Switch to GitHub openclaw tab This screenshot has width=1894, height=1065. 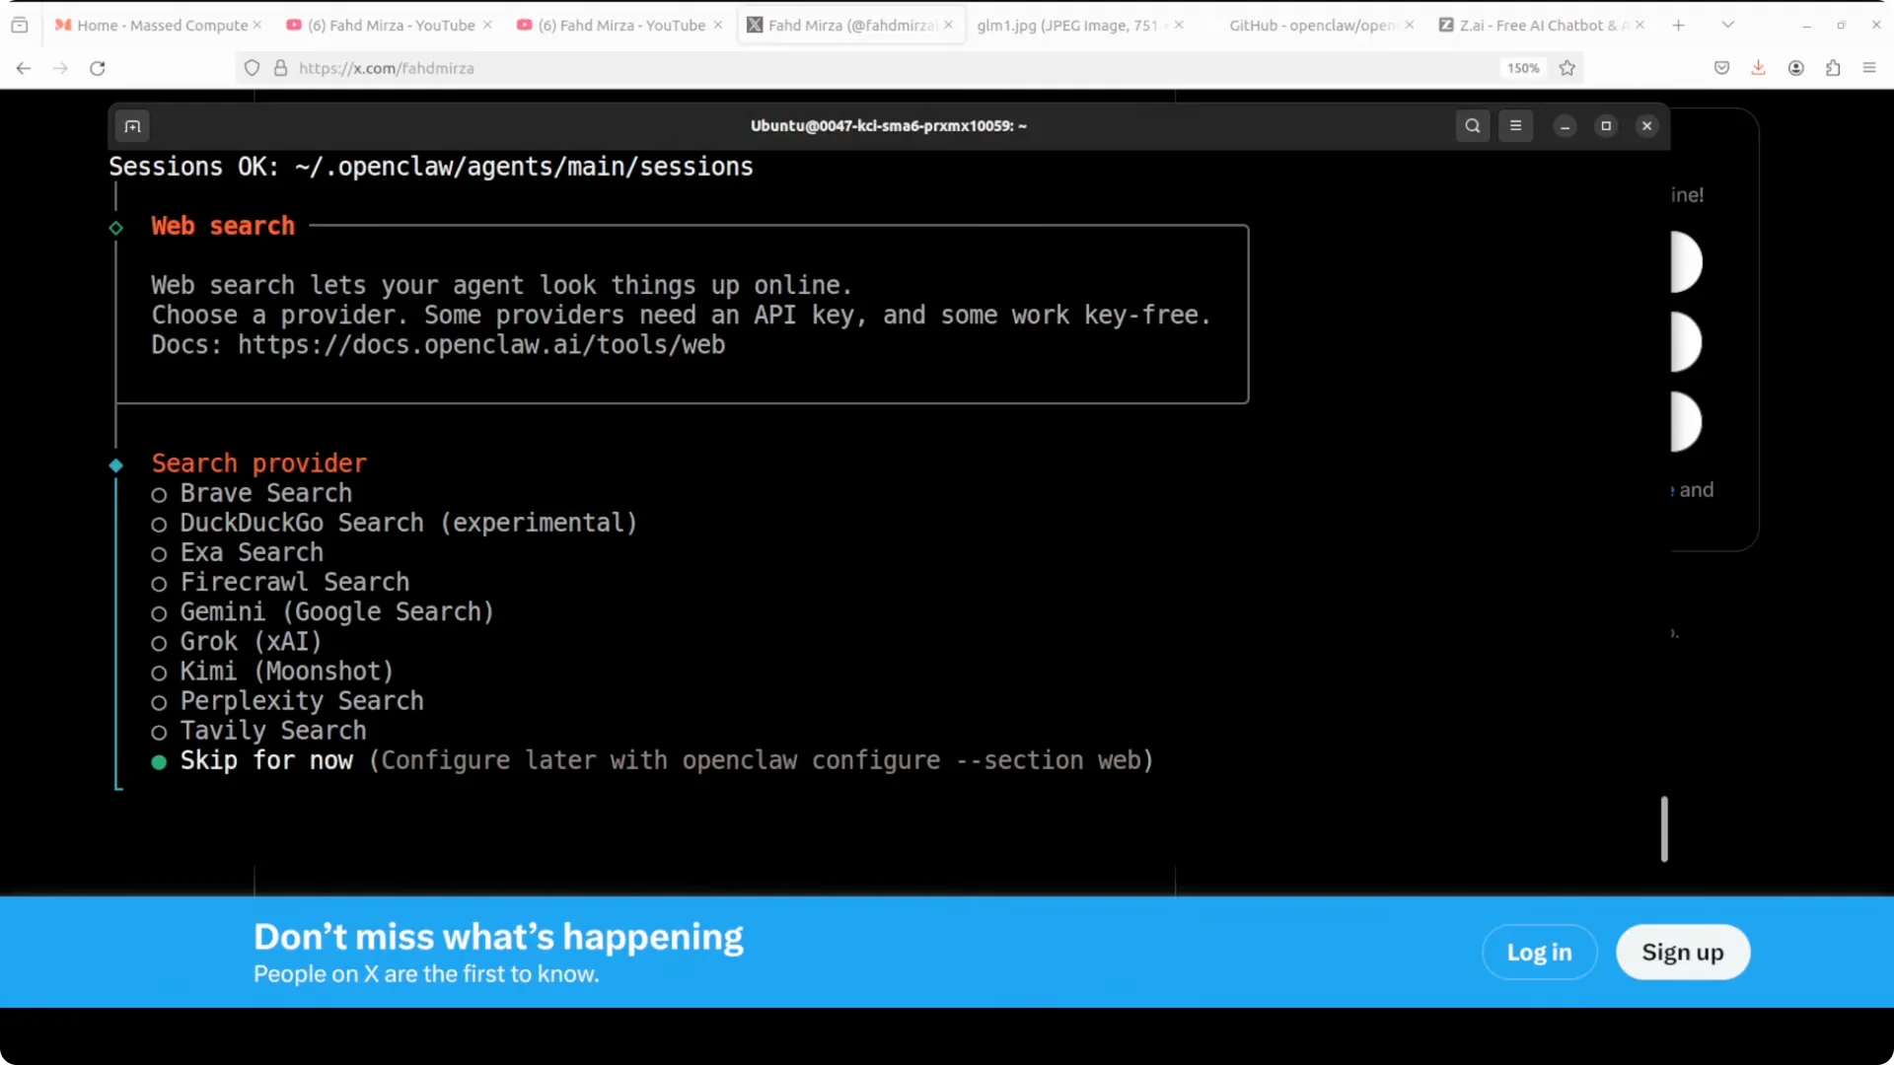click(x=1312, y=25)
